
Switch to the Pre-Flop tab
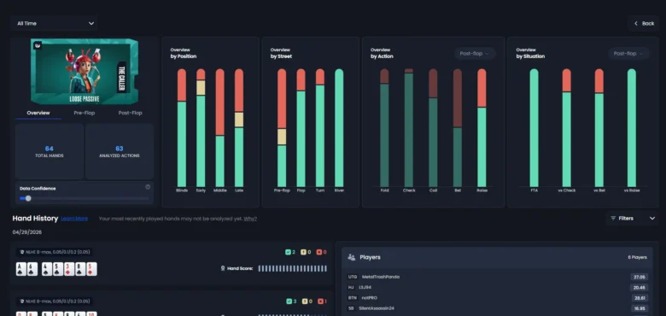tap(84, 113)
